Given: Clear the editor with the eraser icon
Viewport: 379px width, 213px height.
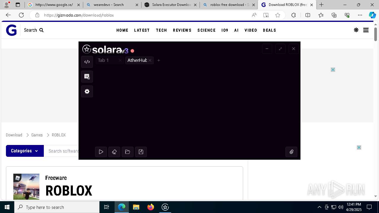Looking at the screenshot, I should click(x=114, y=152).
